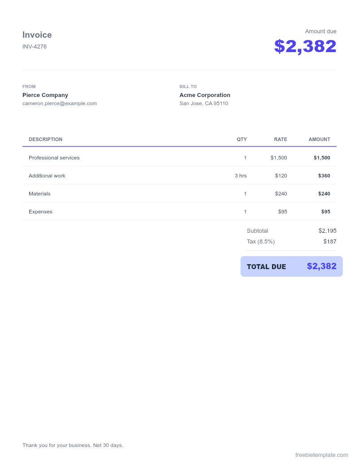
Task: Click the Thank you for your business note
Action: (73, 445)
